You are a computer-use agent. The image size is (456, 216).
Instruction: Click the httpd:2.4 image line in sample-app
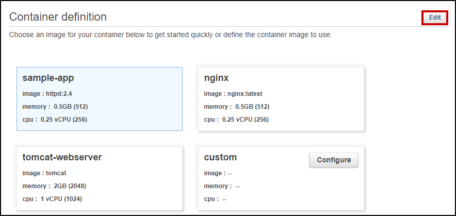coord(50,94)
